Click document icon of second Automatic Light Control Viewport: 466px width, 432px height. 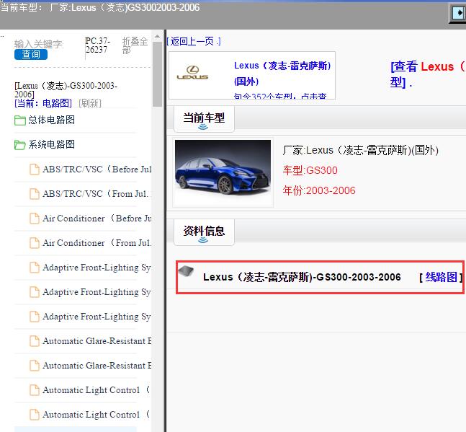click(35, 415)
